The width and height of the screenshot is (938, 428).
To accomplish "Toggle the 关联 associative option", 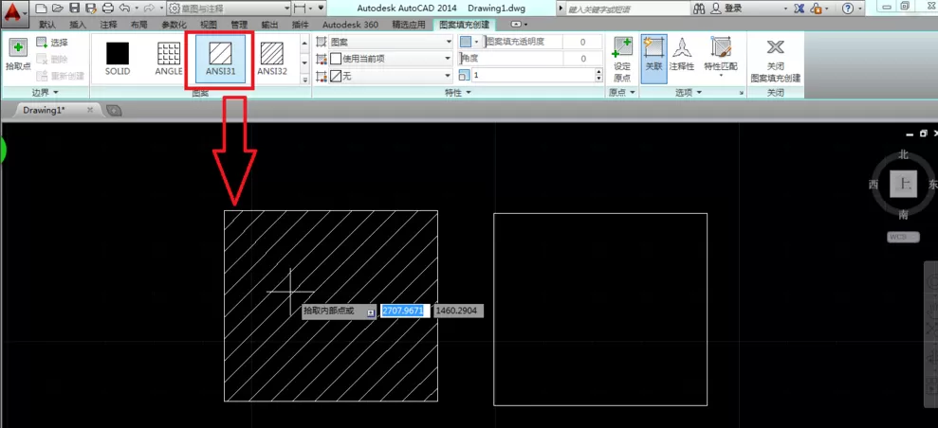I will (653, 59).
